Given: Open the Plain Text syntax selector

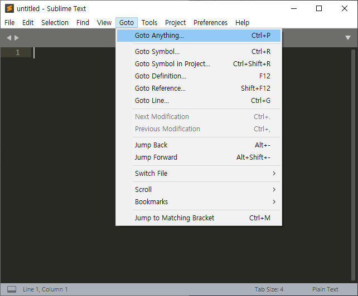Looking at the screenshot, I should pos(325,289).
